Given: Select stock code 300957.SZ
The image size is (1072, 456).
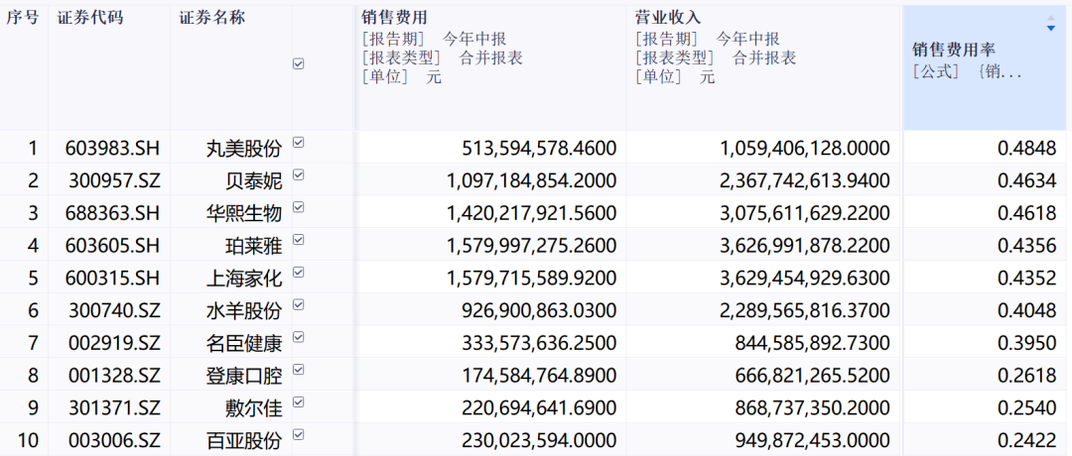Looking at the screenshot, I should click(x=114, y=180).
